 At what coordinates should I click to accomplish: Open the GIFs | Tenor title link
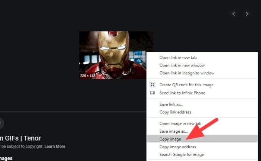tap(20, 138)
